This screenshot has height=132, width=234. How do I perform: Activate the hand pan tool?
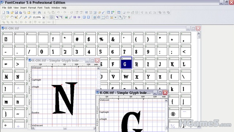12,17
